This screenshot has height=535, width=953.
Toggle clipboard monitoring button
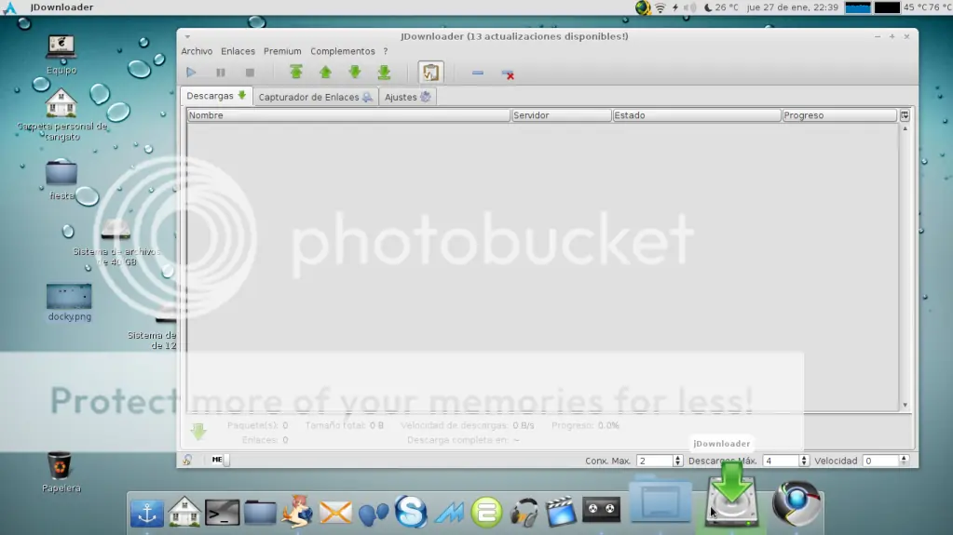coord(431,73)
